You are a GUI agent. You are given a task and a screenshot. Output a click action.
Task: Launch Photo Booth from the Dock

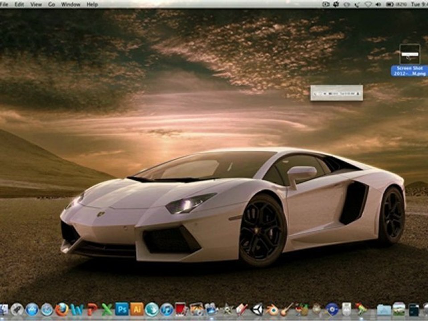181,309
